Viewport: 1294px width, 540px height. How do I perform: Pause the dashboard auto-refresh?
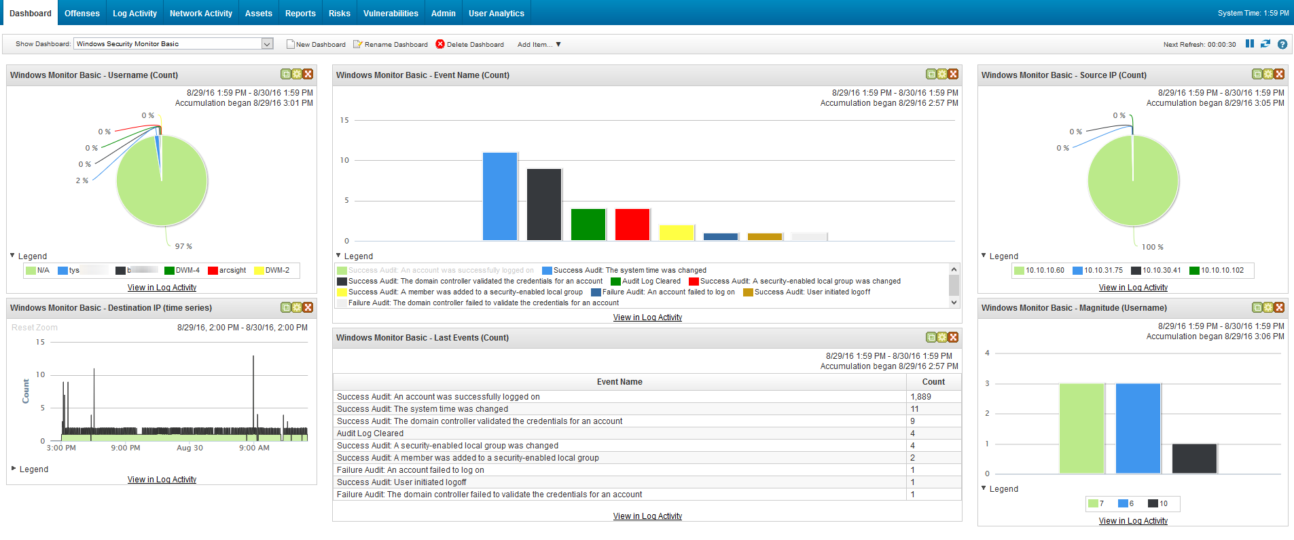pyautogui.click(x=1249, y=44)
